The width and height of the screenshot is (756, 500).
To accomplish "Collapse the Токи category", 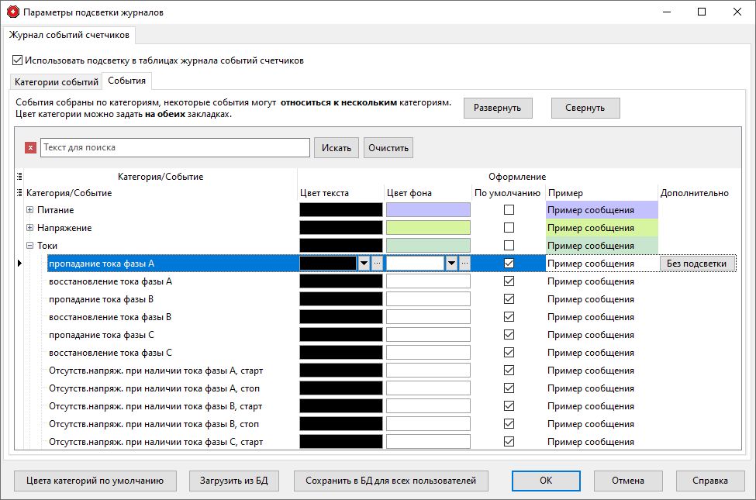I will (x=30, y=246).
